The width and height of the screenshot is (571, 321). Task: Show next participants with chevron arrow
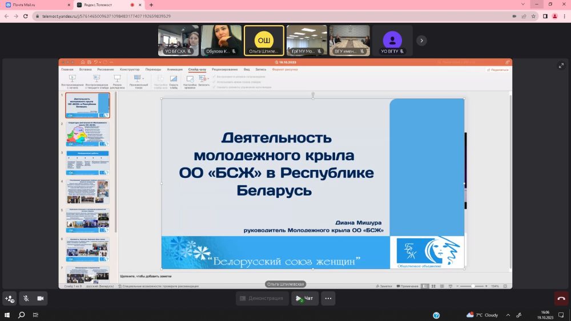(422, 40)
